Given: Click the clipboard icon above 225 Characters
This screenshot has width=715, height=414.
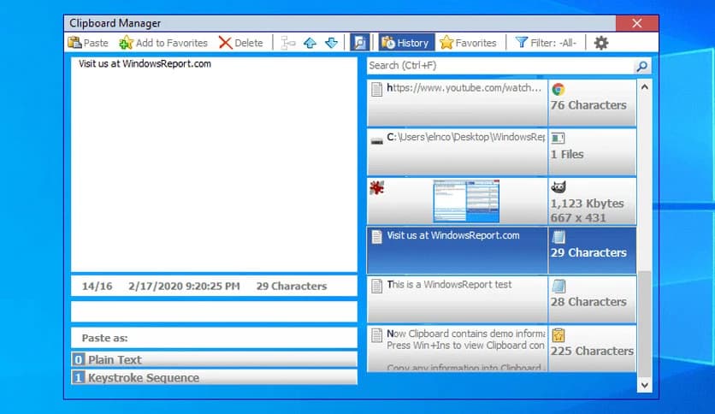Looking at the screenshot, I should [558, 335].
